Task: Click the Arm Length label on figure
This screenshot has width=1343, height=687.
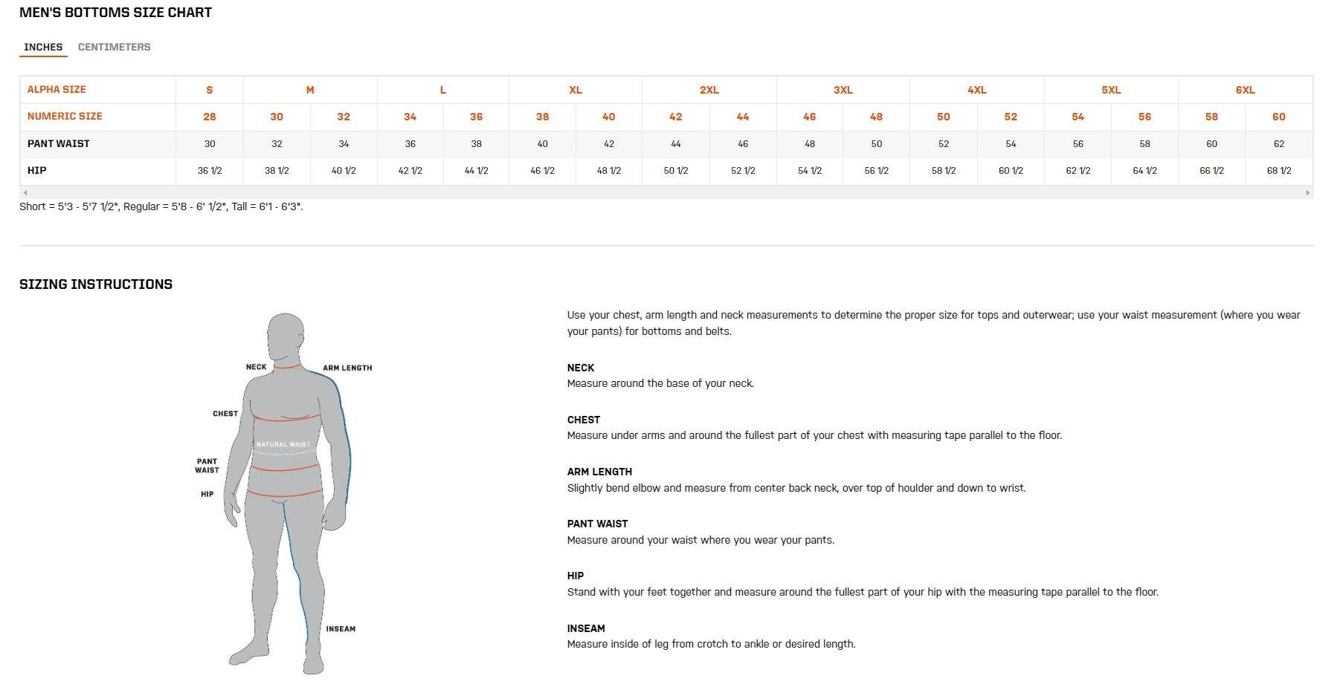Action: tap(347, 368)
